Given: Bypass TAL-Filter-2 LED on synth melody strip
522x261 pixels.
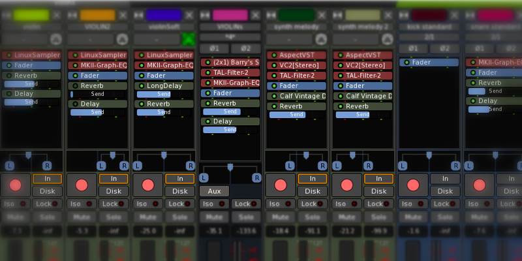Looking at the screenshot, I should (274, 76).
